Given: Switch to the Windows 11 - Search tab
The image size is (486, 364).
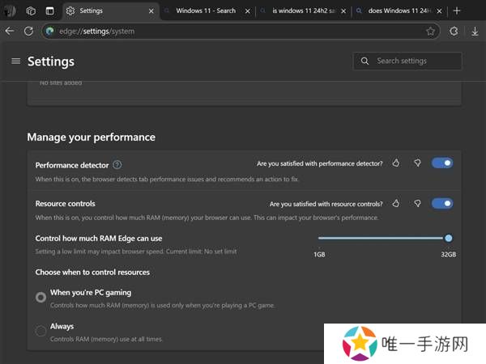Looking at the screenshot, I should pos(206,11).
